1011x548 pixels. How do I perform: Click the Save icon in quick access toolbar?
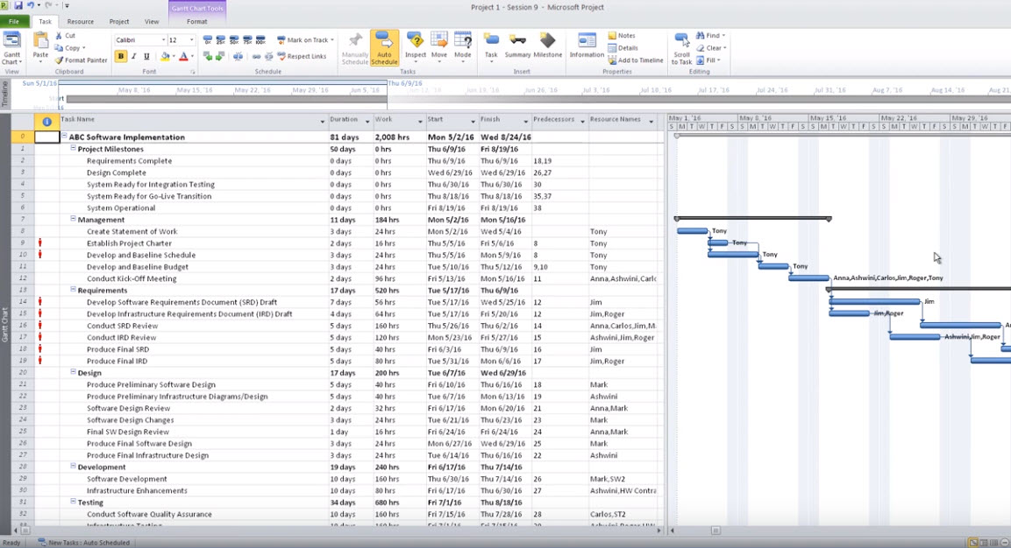(18, 6)
